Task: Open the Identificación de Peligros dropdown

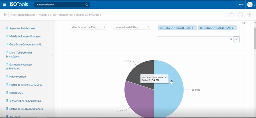Action: click(88, 27)
